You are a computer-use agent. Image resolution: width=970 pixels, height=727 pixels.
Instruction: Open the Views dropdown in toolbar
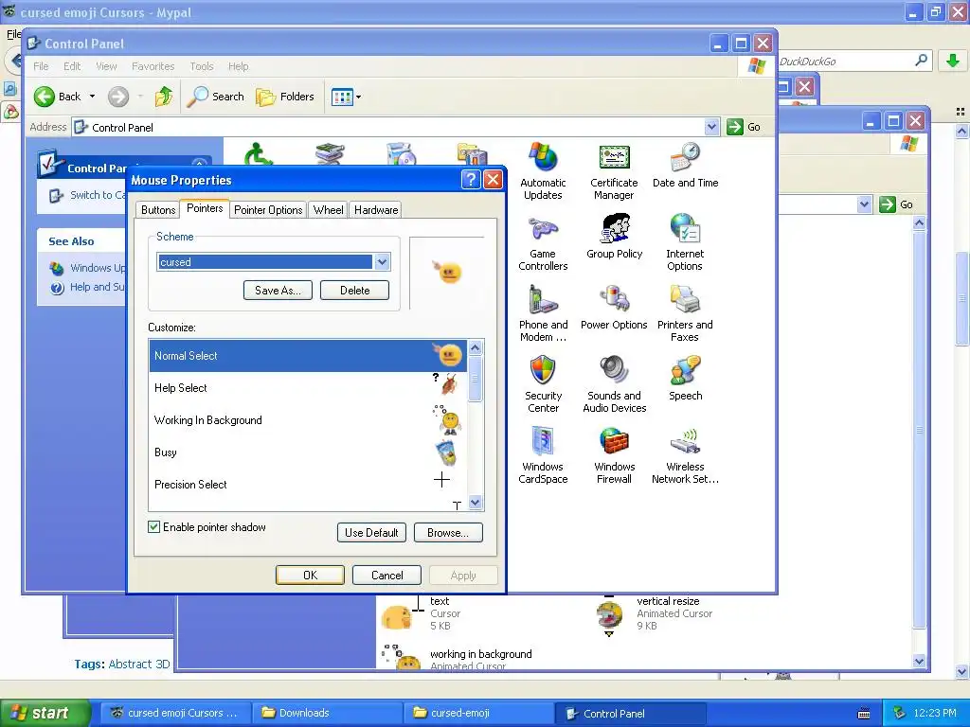pyautogui.click(x=346, y=97)
